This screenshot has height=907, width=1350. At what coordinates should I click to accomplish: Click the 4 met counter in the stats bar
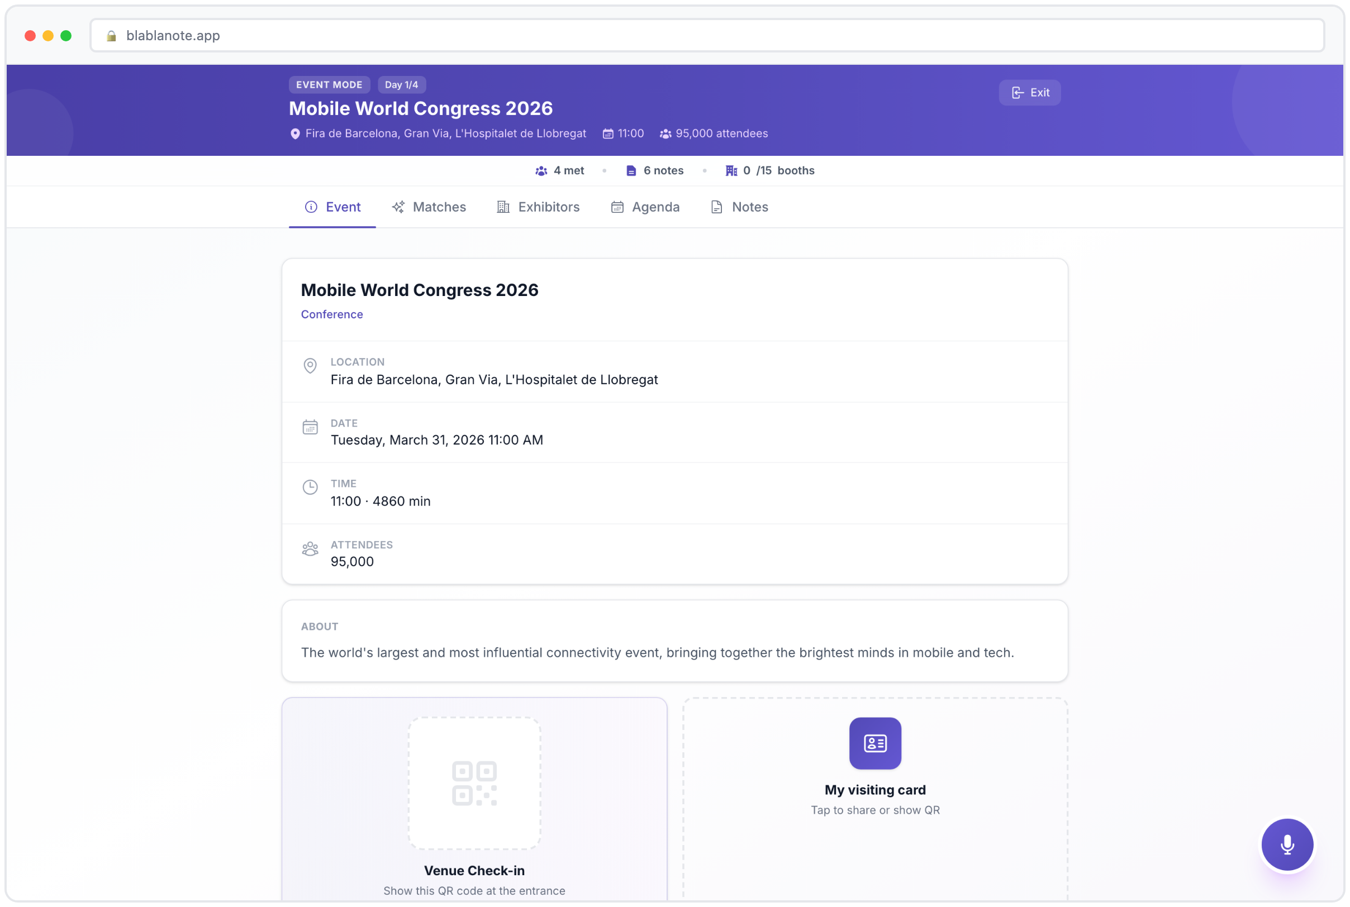click(559, 170)
